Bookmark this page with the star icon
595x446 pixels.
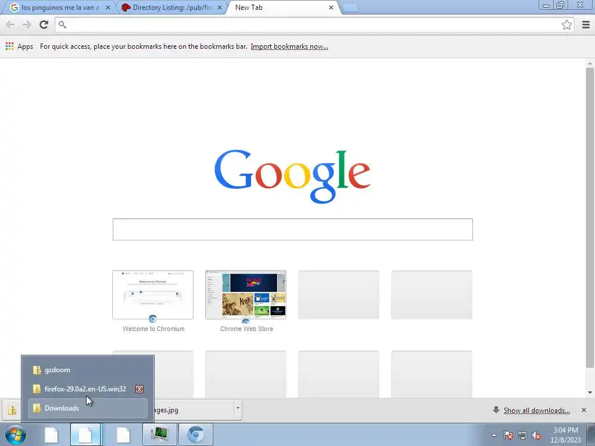tap(567, 24)
